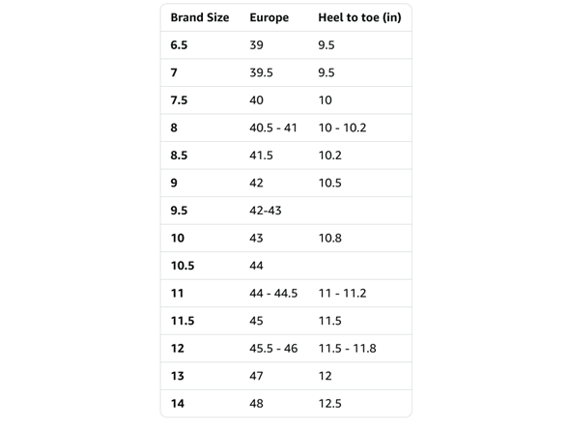Select the Europe 47 cell
This screenshot has width=568, height=426.
(x=257, y=376)
